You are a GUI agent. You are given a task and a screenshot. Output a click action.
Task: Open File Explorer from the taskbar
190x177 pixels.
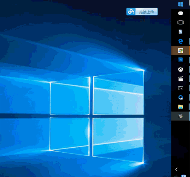pyautogui.click(x=180, y=107)
